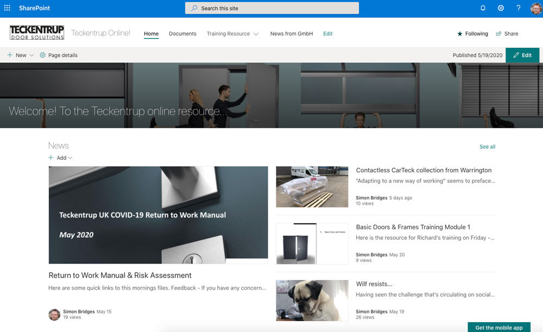Click the Welcome banner heading text
Viewport: 543px width, 332px height.
118,111
